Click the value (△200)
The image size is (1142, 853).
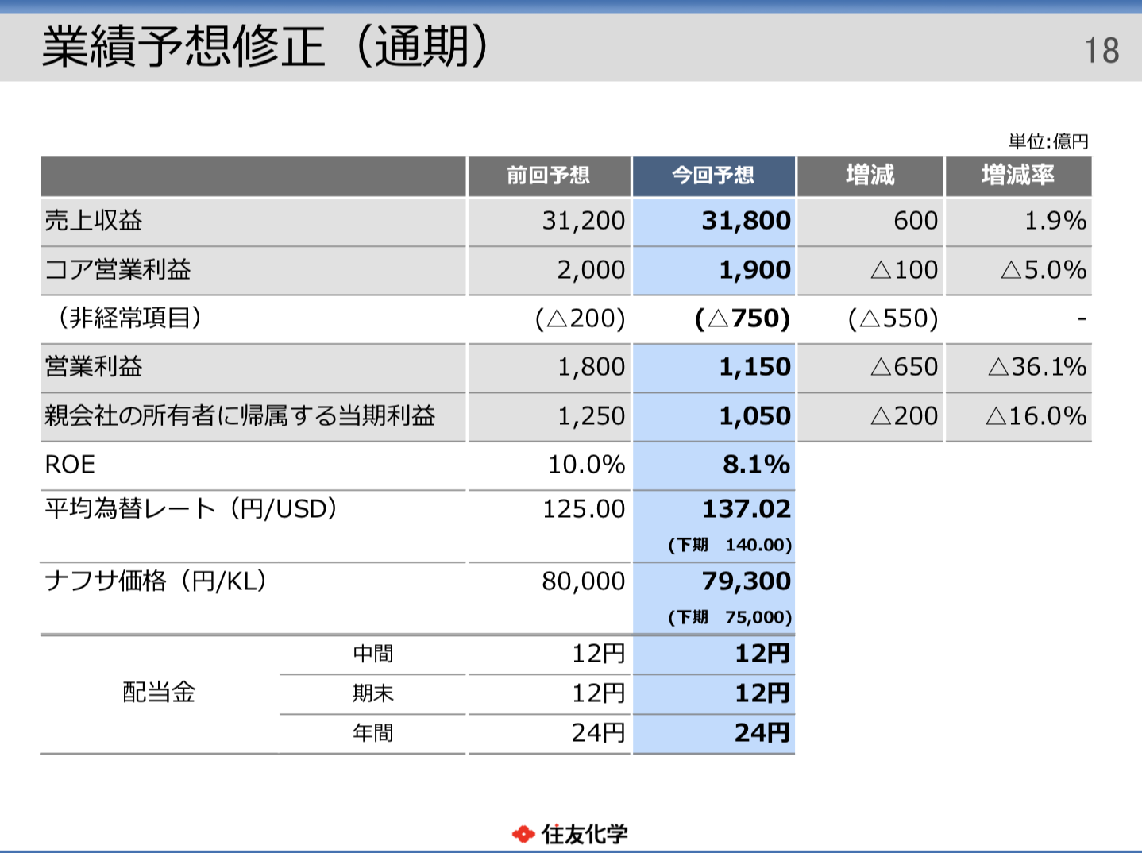point(581,318)
